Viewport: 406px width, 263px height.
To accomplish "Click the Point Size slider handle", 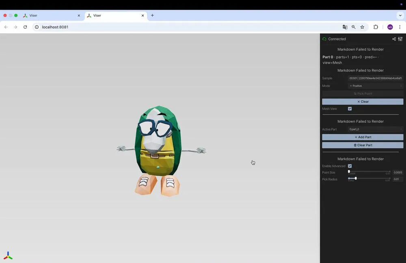I will pos(349,171).
